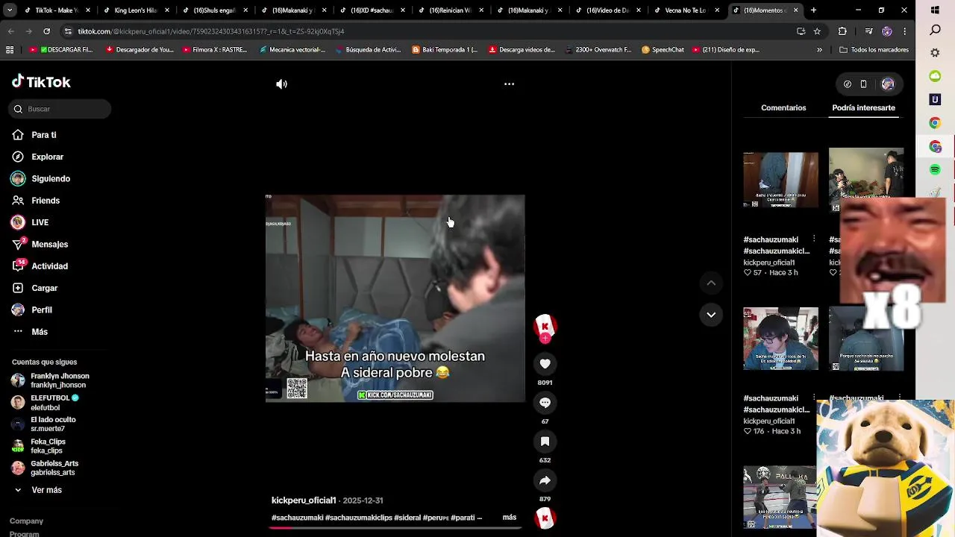This screenshot has height=537, width=955.
Task: Open the Cargar upload page
Action: (x=44, y=288)
